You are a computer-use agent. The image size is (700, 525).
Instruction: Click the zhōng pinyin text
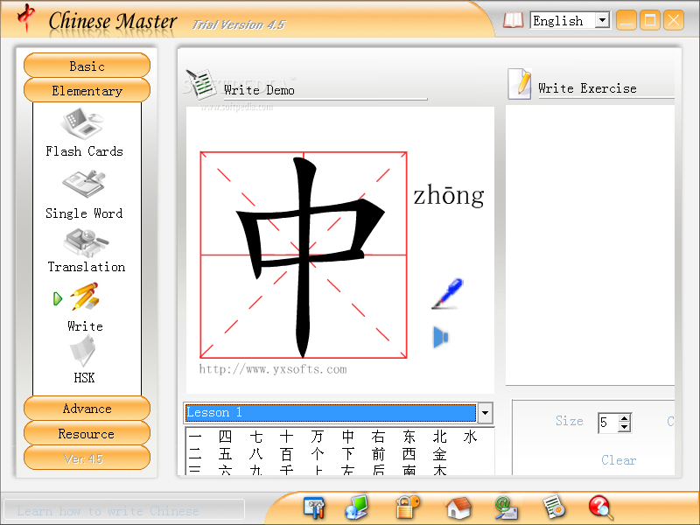(449, 195)
